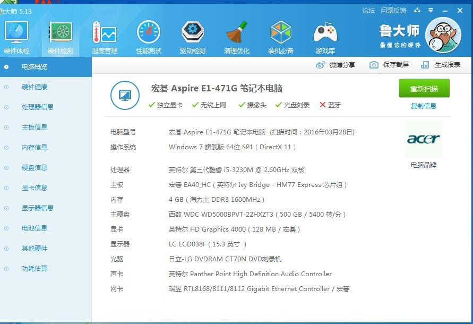473x324 pixels.
Task: Open 温度管理 temperature management icon
Action: [105, 32]
